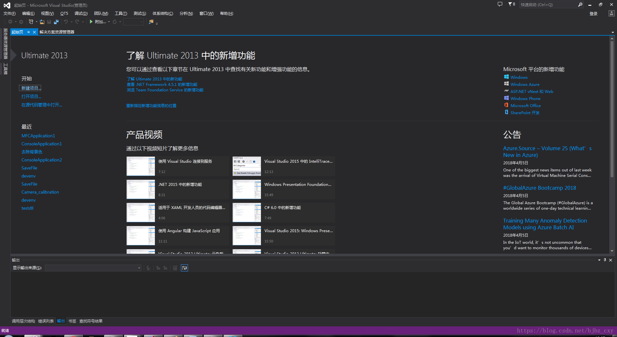Play the Visual Studio 2015 IntelliTrace video thumbnail
Viewport: 617px width, 337px height.
pos(247,166)
